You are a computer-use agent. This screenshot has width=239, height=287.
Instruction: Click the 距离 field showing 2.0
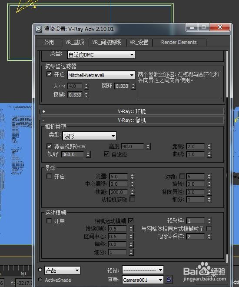[196, 147]
